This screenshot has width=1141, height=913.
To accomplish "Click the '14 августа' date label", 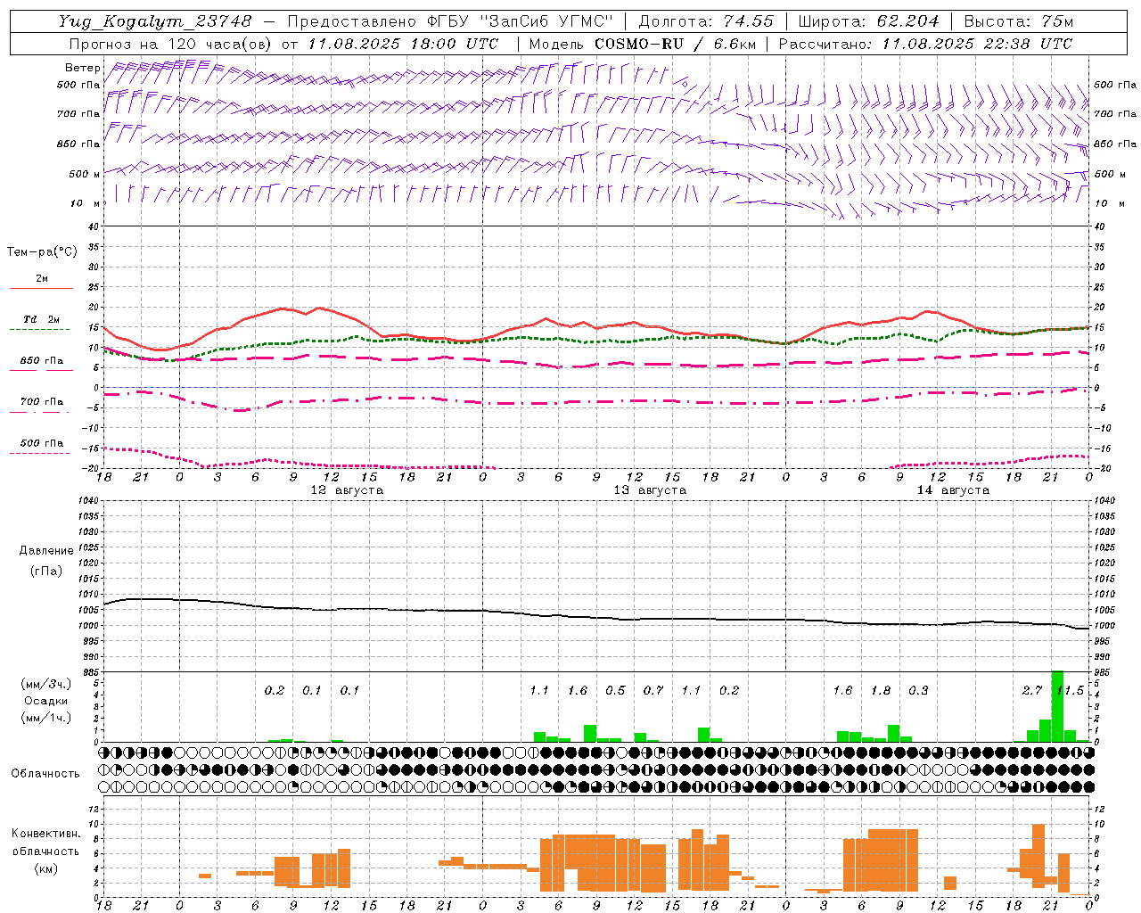I will pyautogui.click(x=953, y=490).
